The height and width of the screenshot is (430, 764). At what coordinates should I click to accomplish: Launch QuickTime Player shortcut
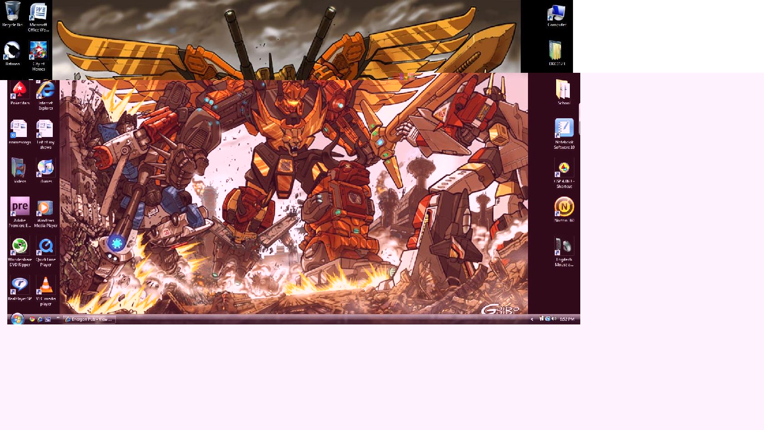(45, 248)
